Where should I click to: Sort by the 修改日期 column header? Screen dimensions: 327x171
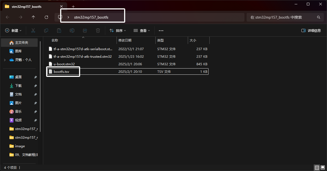click(136, 40)
